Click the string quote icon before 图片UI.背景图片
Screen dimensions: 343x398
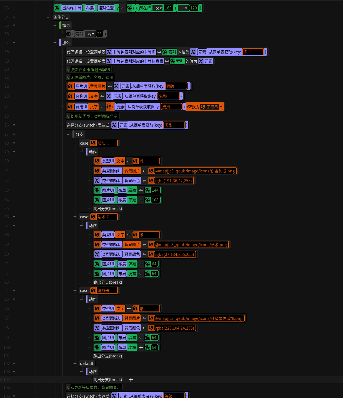(x=70, y=86)
